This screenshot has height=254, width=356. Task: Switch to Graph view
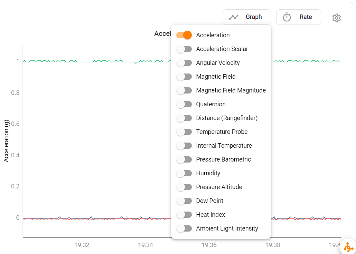click(247, 17)
